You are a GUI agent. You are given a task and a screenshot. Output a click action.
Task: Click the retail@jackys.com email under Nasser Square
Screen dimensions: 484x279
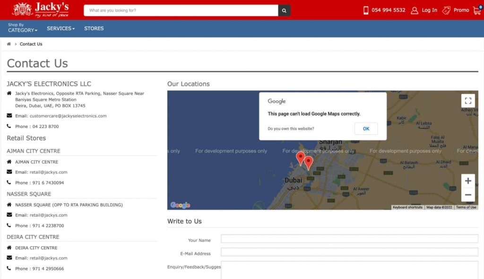[x=49, y=215]
